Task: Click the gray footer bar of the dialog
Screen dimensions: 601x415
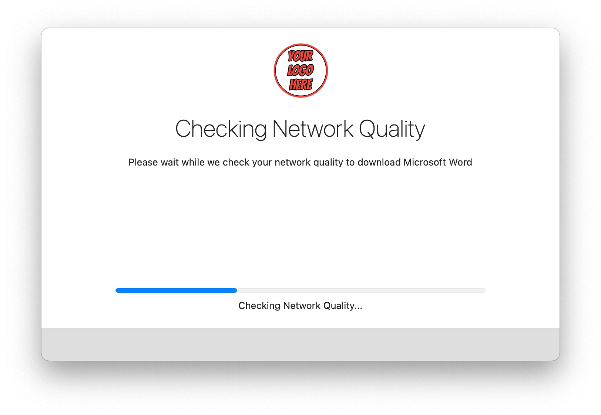Action: [300, 344]
